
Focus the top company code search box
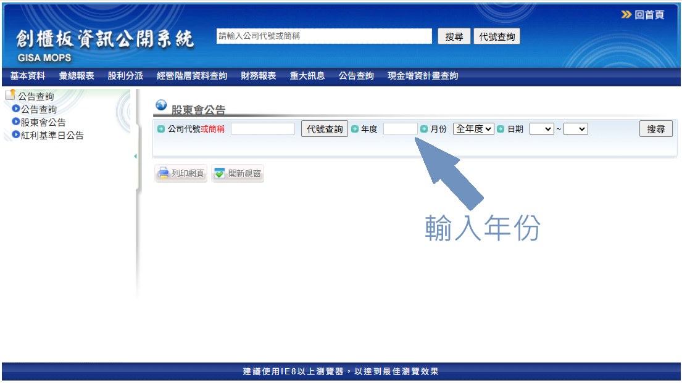tap(324, 36)
